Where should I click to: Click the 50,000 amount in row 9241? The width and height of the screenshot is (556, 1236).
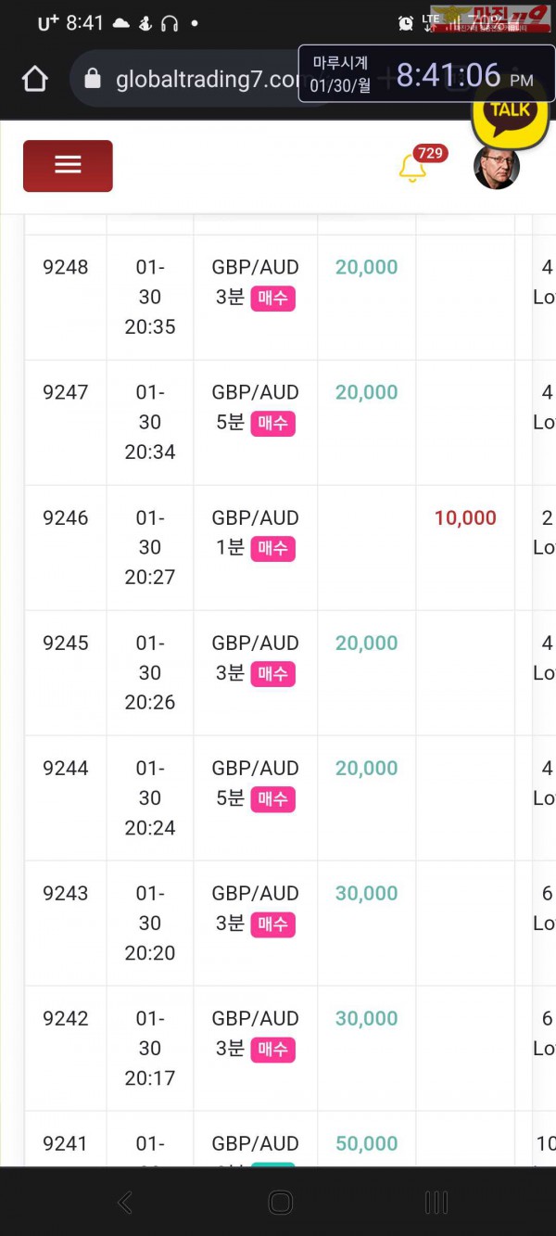[x=366, y=1144]
